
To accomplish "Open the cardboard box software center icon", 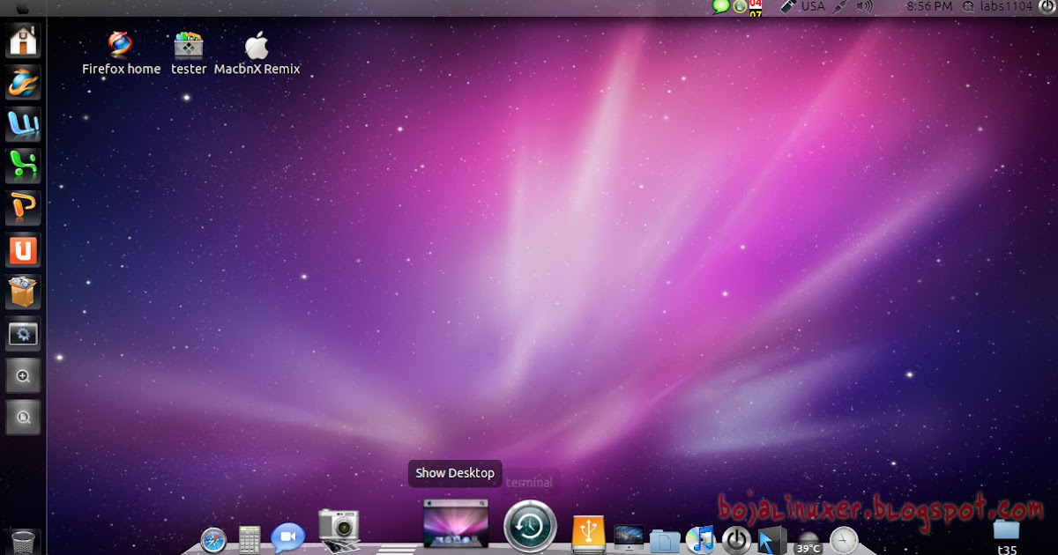I will (23, 292).
